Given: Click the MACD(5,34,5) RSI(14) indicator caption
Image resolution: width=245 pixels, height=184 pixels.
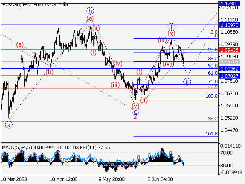Looking at the screenshot, I should click(x=56, y=148).
